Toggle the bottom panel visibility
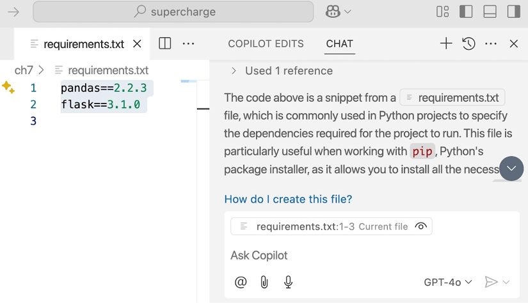 pos(490,12)
